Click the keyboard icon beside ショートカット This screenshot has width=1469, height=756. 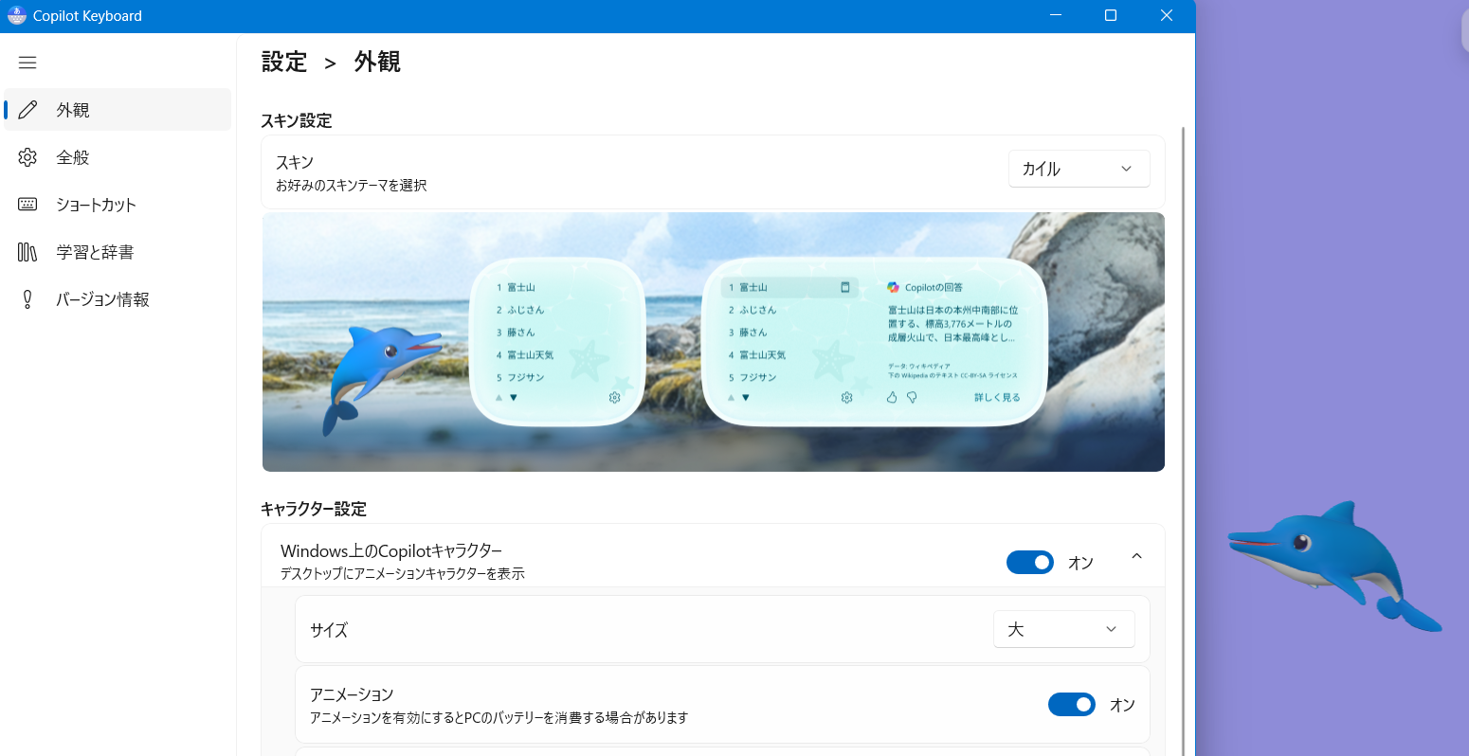point(27,205)
